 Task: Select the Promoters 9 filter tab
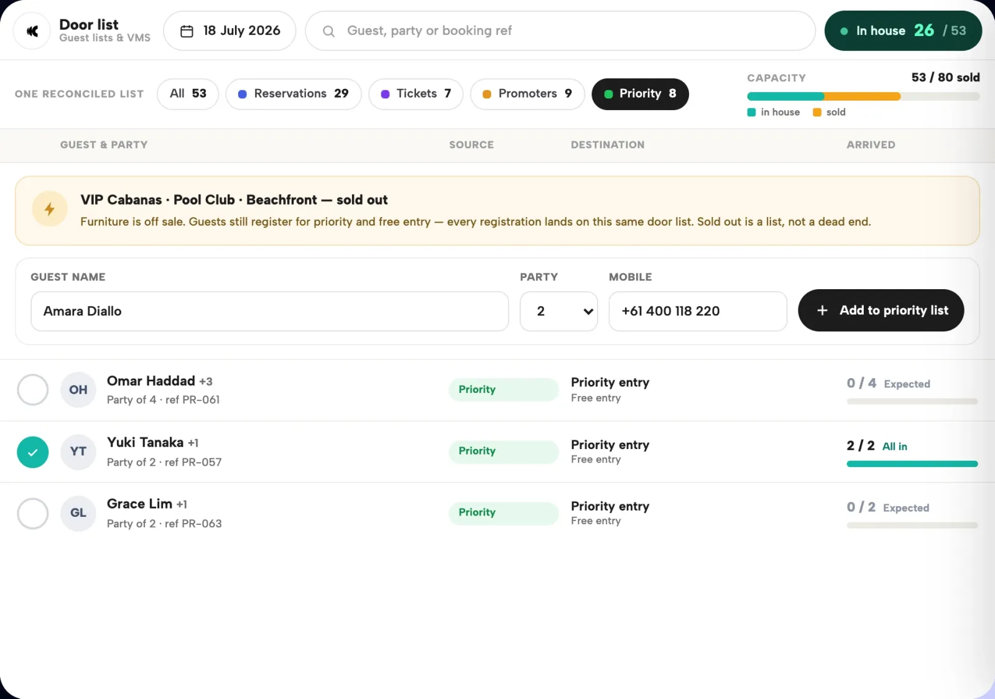click(527, 94)
